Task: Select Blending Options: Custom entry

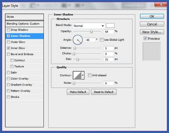Action: [x=24, y=24]
